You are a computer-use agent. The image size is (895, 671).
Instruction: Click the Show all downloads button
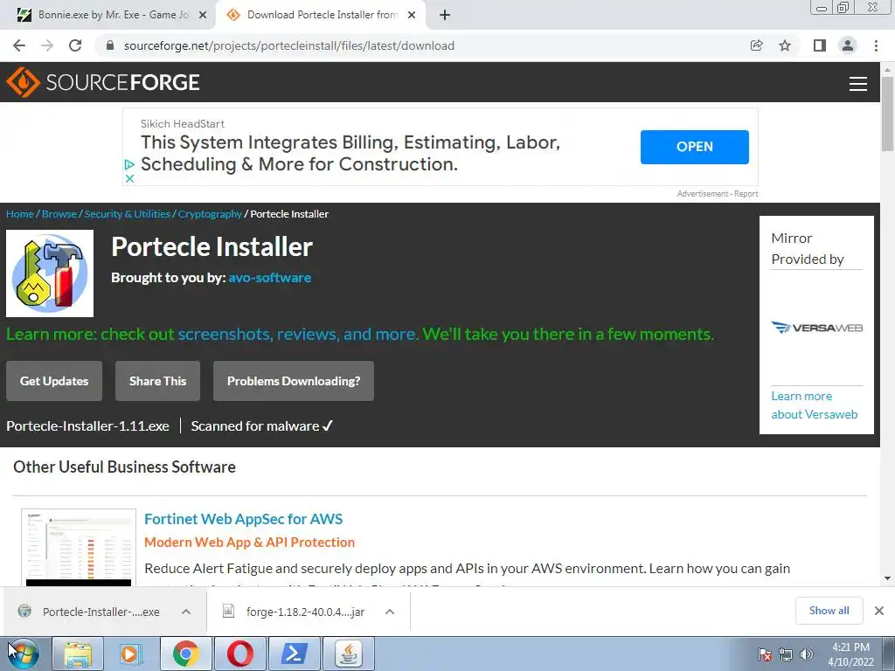tap(829, 611)
